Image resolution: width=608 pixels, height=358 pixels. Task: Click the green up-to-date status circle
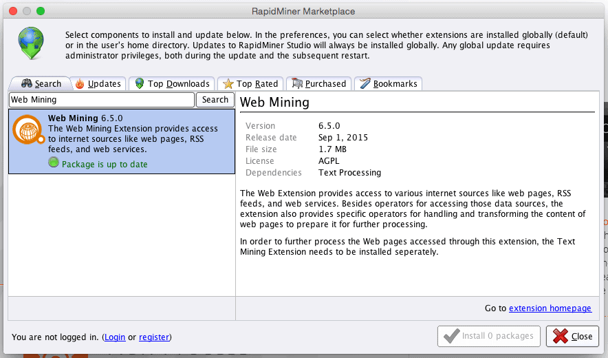[54, 162]
